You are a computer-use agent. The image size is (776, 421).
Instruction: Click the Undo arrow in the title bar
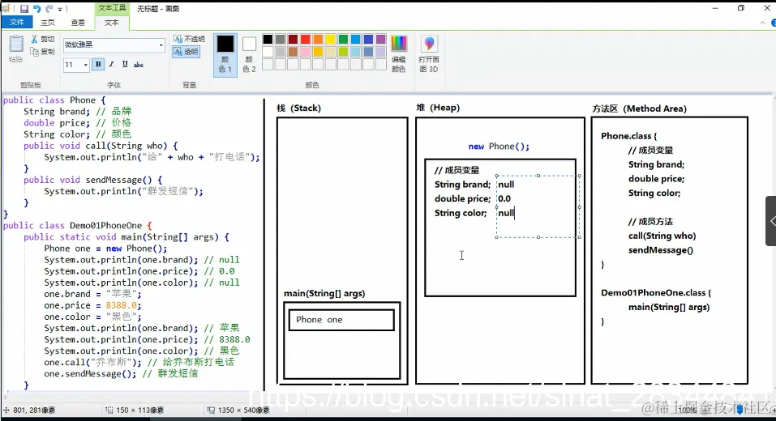click(x=36, y=8)
